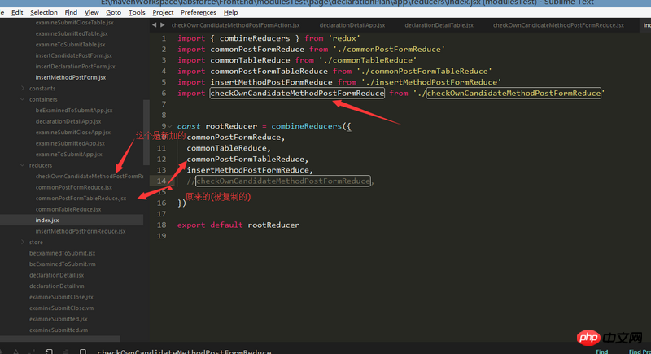The width and height of the screenshot is (651, 354).
Task: Fold code using arrow at line 9
Action: 169,126
